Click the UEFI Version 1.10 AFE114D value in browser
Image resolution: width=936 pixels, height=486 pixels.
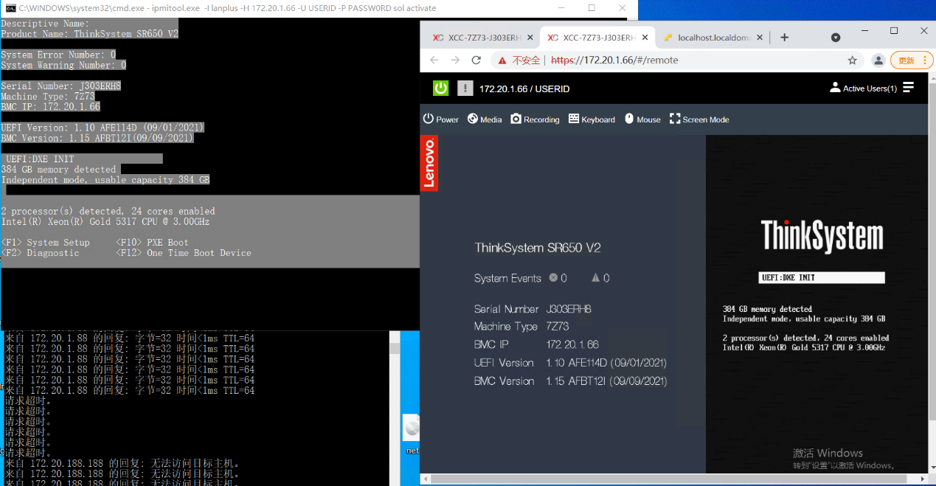pos(606,363)
